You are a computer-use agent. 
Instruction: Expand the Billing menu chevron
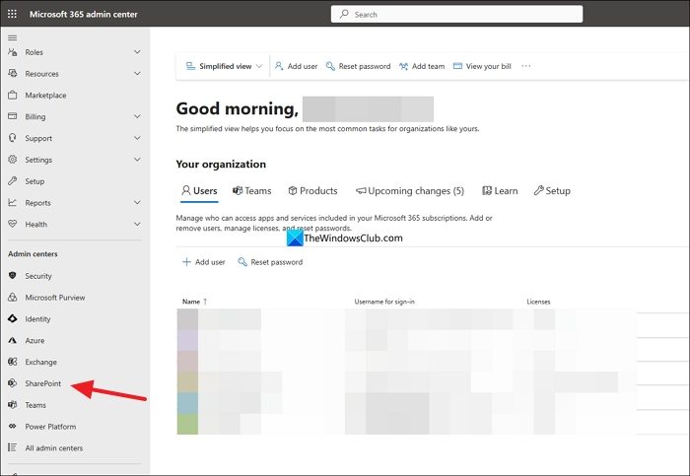coord(137,116)
